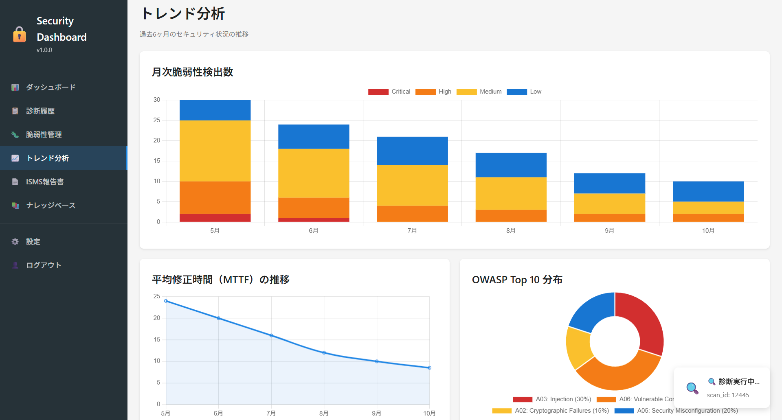Click the ログアウト user icon
The height and width of the screenshot is (420, 782).
(15, 265)
